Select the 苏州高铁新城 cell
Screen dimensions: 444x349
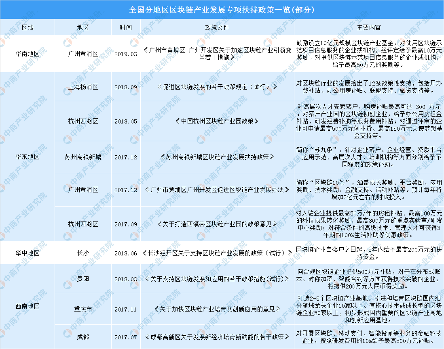[82, 157]
